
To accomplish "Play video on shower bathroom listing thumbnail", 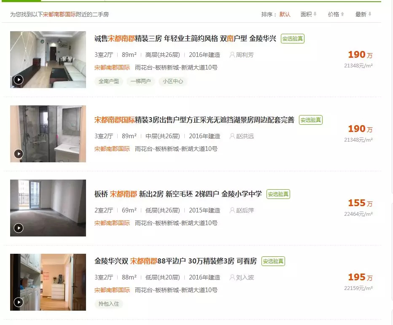I will coord(18,154).
